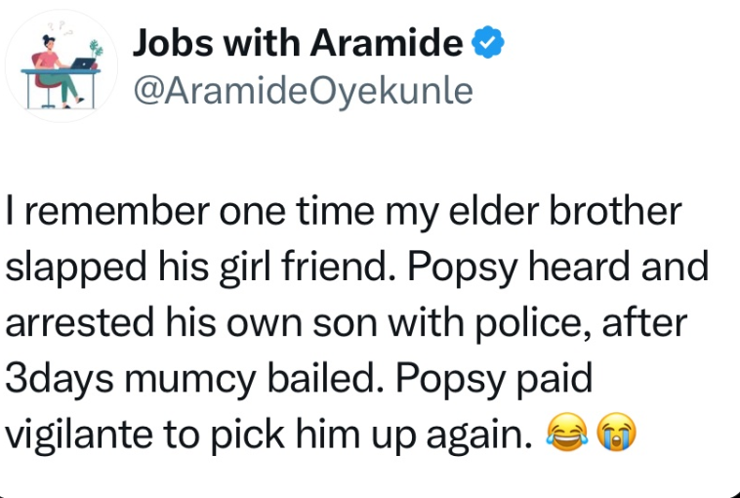The width and height of the screenshot is (740, 498).
Task: Open the "Jobs with Aramide" display name
Action: click(297, 43)
